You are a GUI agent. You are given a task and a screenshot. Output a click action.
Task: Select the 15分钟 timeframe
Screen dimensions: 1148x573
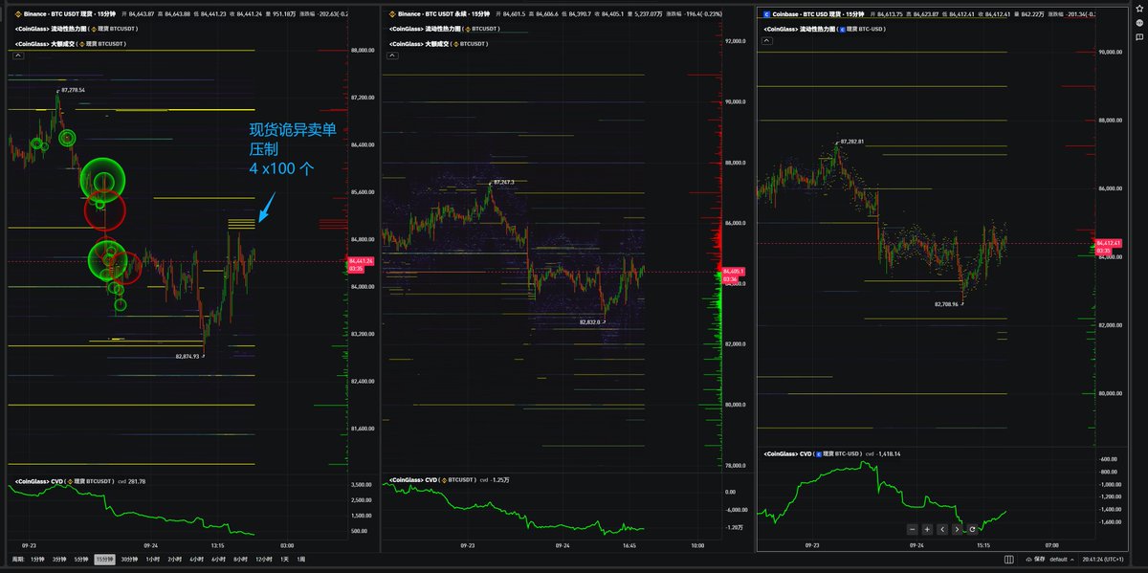pyautogui.click(x=104, y=559)
